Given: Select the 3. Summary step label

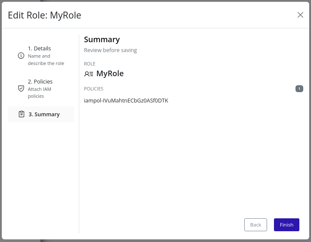Looking at the screenshot, I should point(44,114).
